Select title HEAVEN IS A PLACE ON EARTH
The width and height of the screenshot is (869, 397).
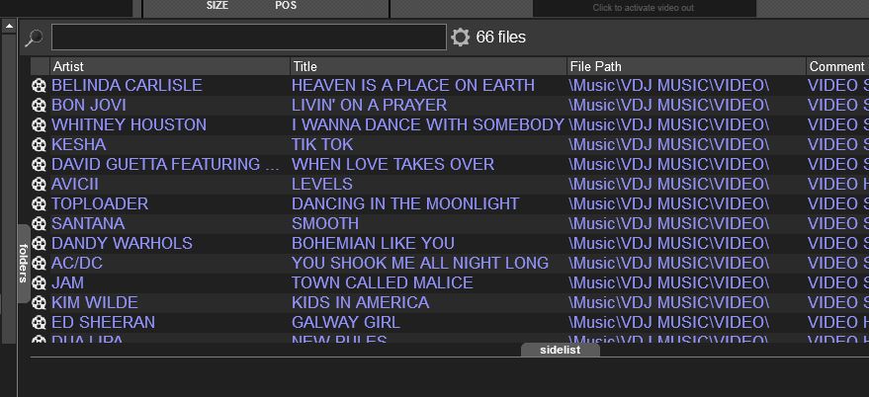tap(413, 85)
